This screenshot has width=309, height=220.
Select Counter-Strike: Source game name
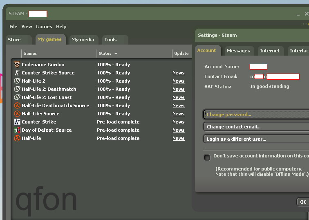(x=48, y=73)
